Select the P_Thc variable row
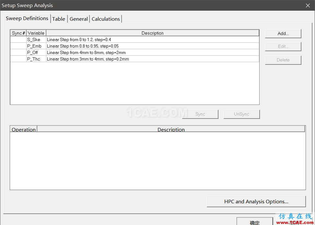The width and height of the screenshot is (315, 225). [x=134, y=59]
